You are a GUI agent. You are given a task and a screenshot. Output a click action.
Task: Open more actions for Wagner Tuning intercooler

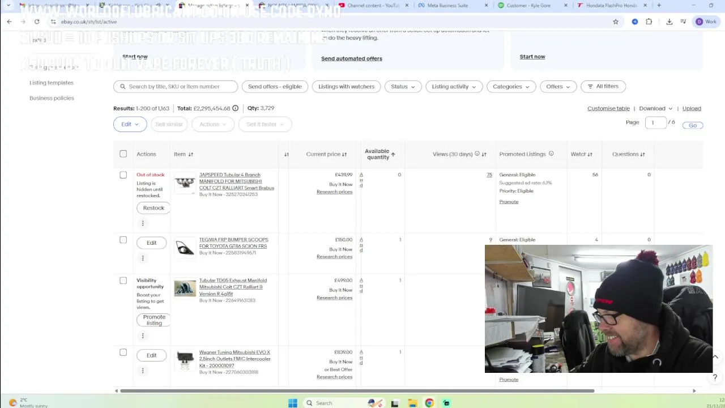click(x=143, y=371)
